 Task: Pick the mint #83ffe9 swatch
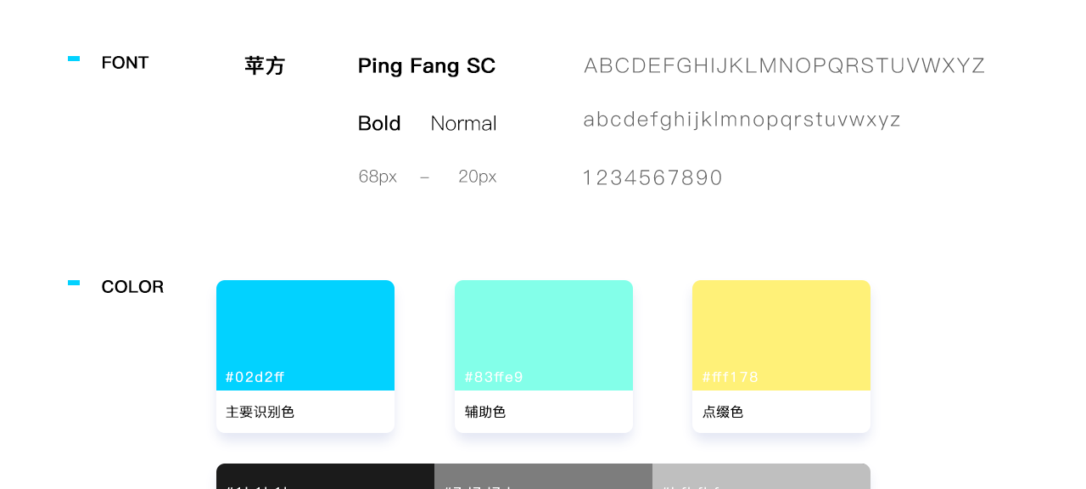(x=544, y=335)
